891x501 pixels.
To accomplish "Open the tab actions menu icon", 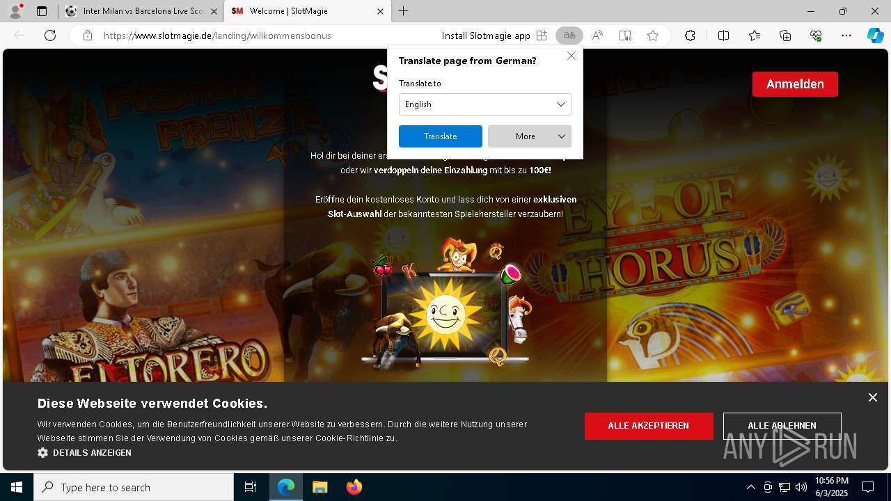I will [42, 11].
